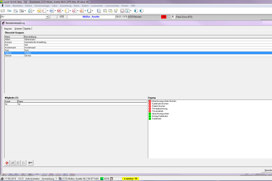The height and width of the screenshot is (181, 272).
Task: Click the red M marker box
Action: pyautogui.click(x=164, y=17)
